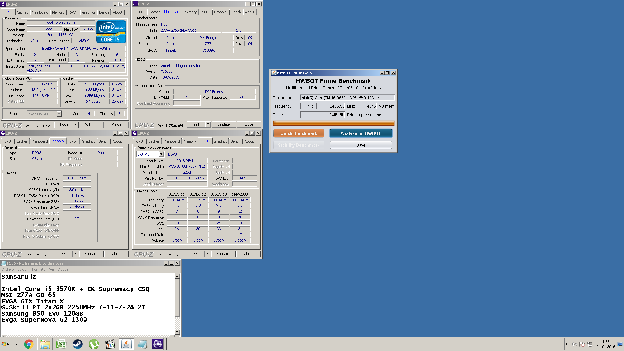Screen dimensions: 624x351
Task: Click Tools button in CPU-Z CPU window
Action: (x=64, y=125)
